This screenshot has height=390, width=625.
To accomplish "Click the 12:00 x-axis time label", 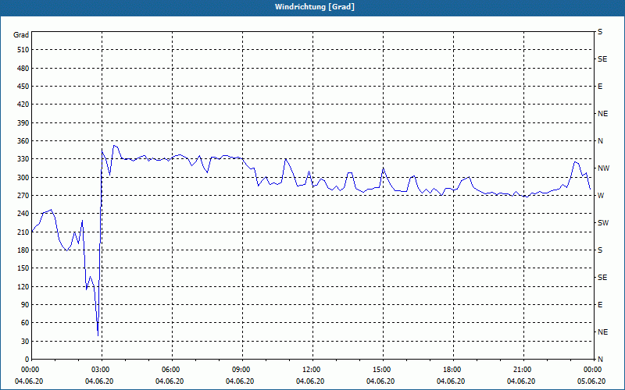I will pyautogui.click(x=312, y=369).
